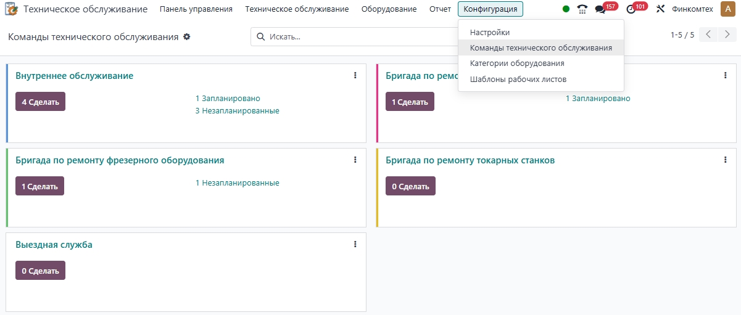Go to next page with right arrow

(727, 35)
